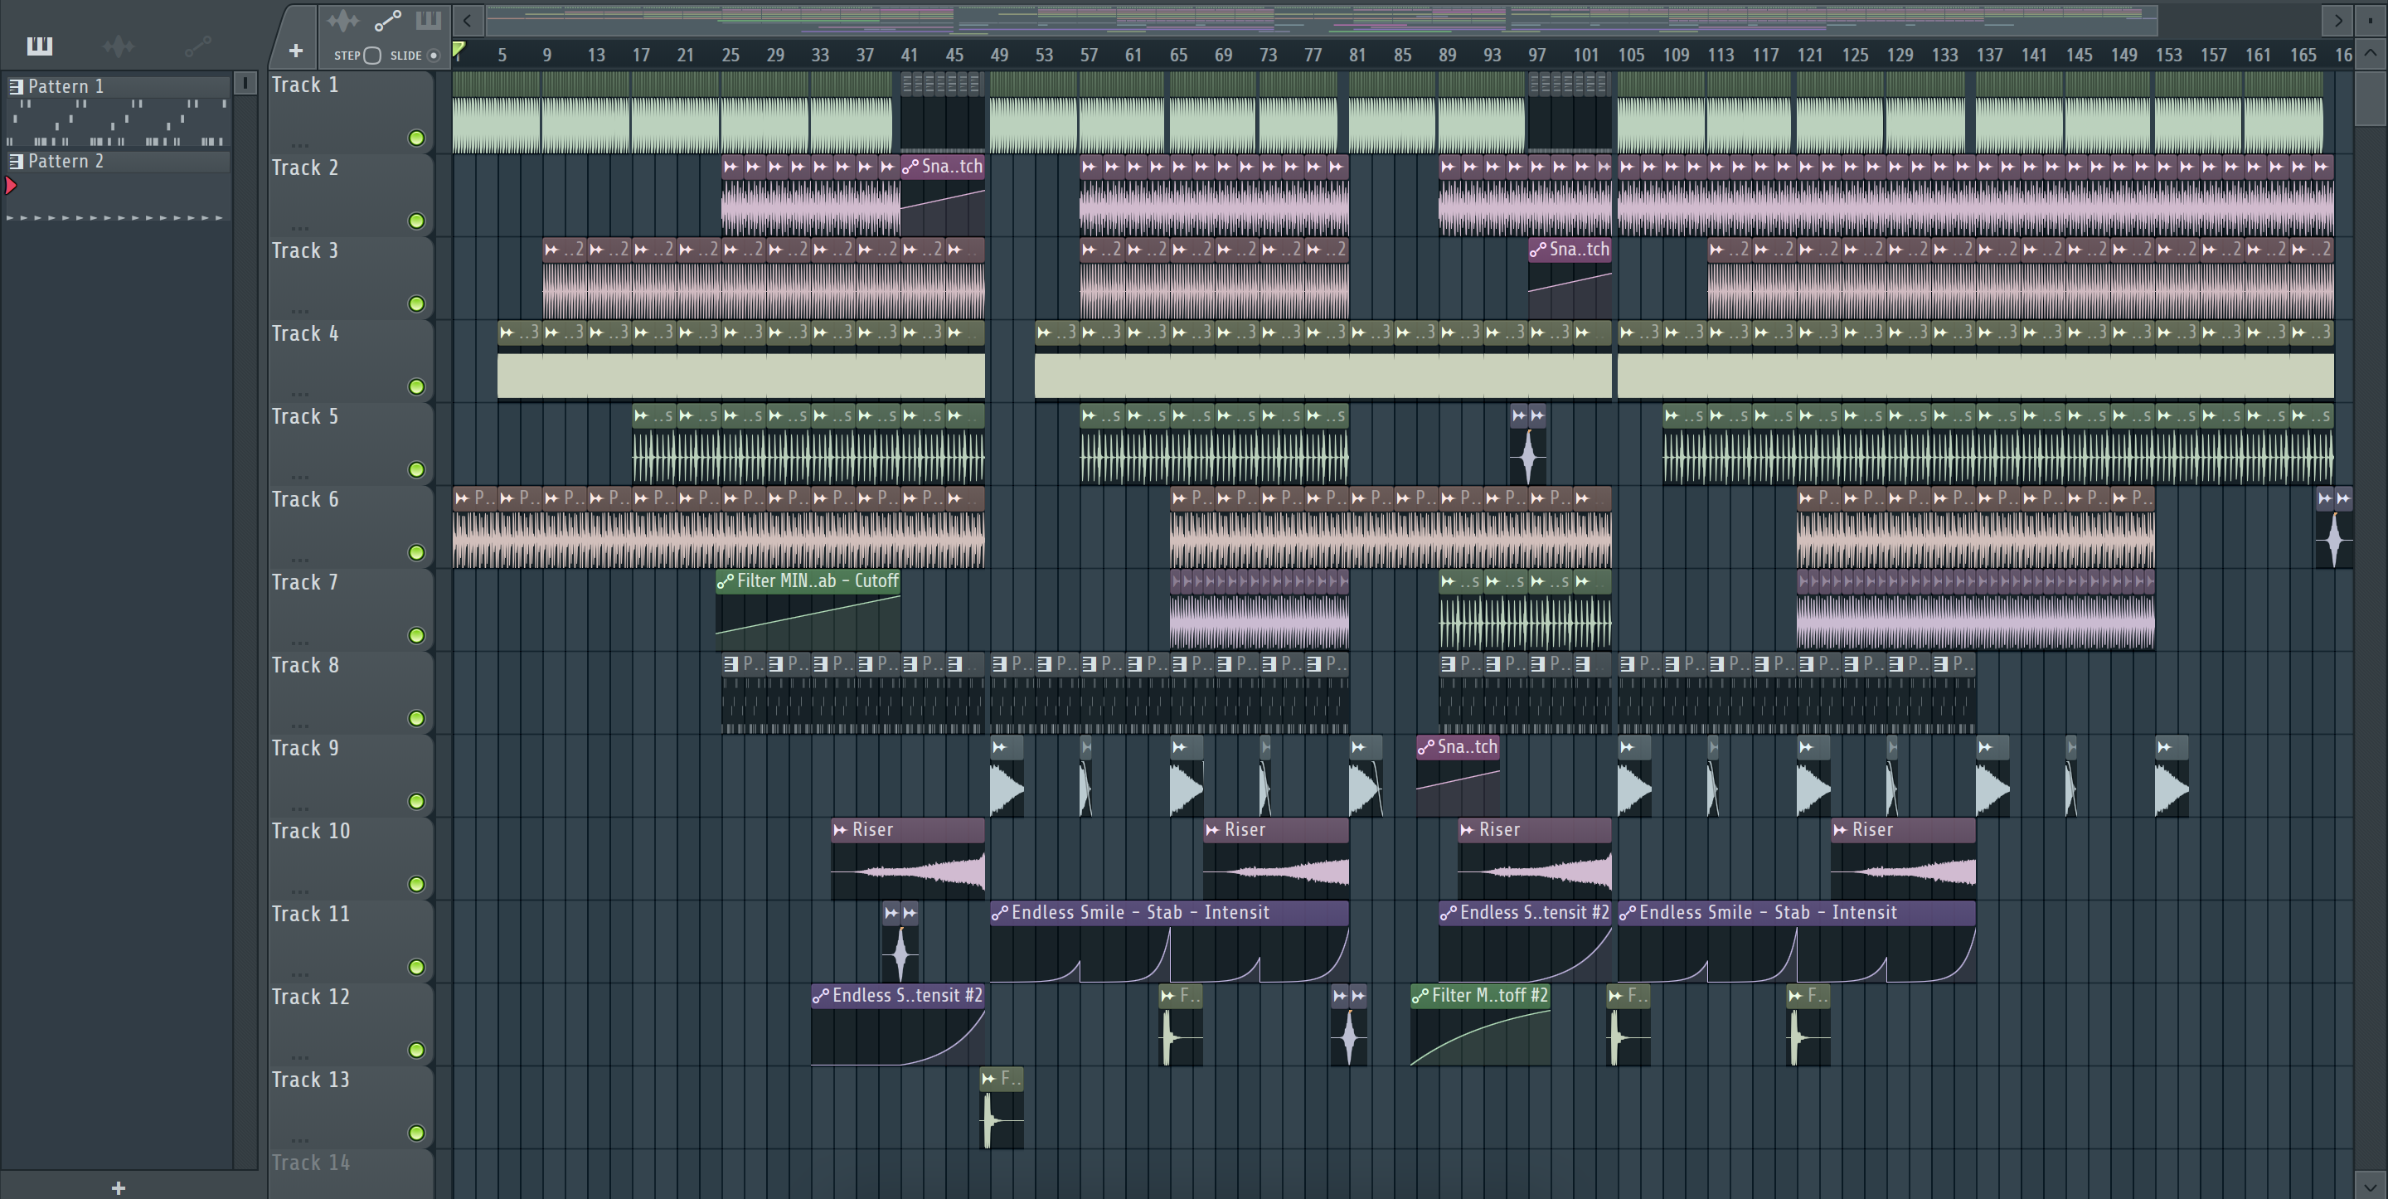2388x1199 pixels.
Task: Open clip menu icon of first Riser clip
Action: (x=840, y=830)
